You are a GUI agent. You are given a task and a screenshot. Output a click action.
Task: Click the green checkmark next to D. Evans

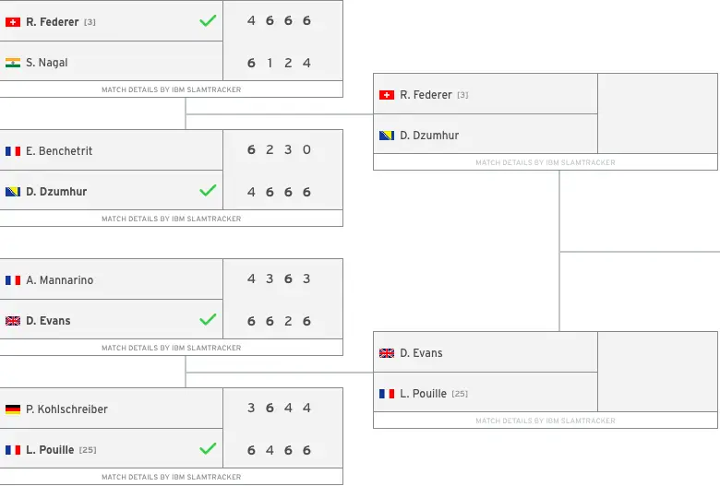tap(208, 319)
